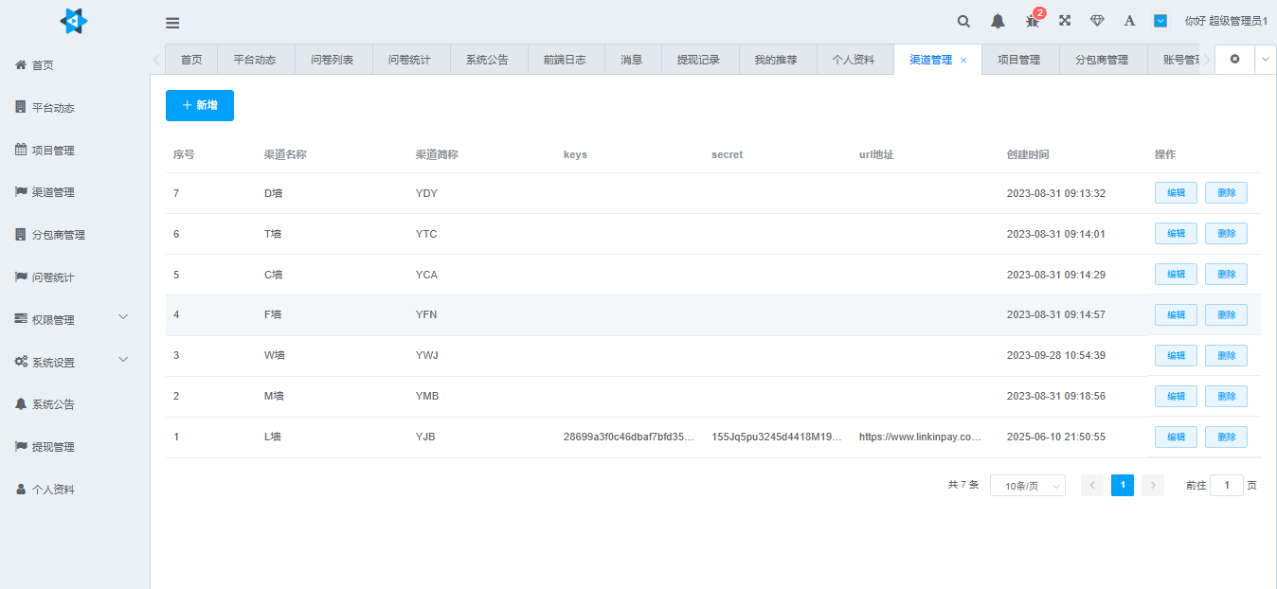Toggle fullscreen with the expand arrows icon
This screenshot has width=1277, height=589.
tap(1064, 21)
